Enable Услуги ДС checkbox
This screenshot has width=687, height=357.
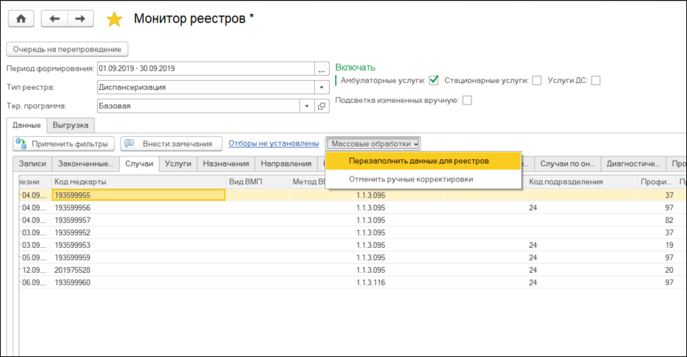coord(596,81)
